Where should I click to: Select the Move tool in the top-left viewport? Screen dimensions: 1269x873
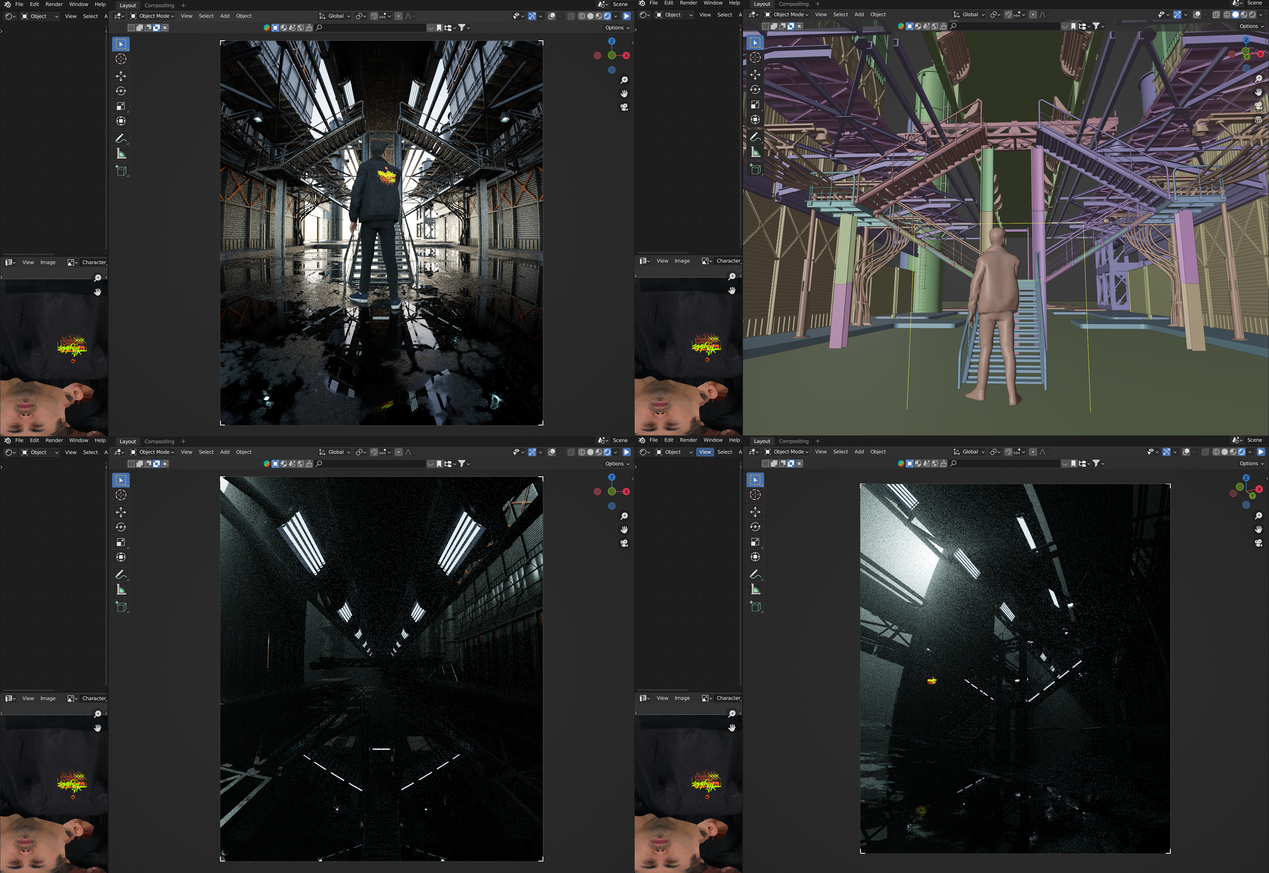(x=121, y=76)
